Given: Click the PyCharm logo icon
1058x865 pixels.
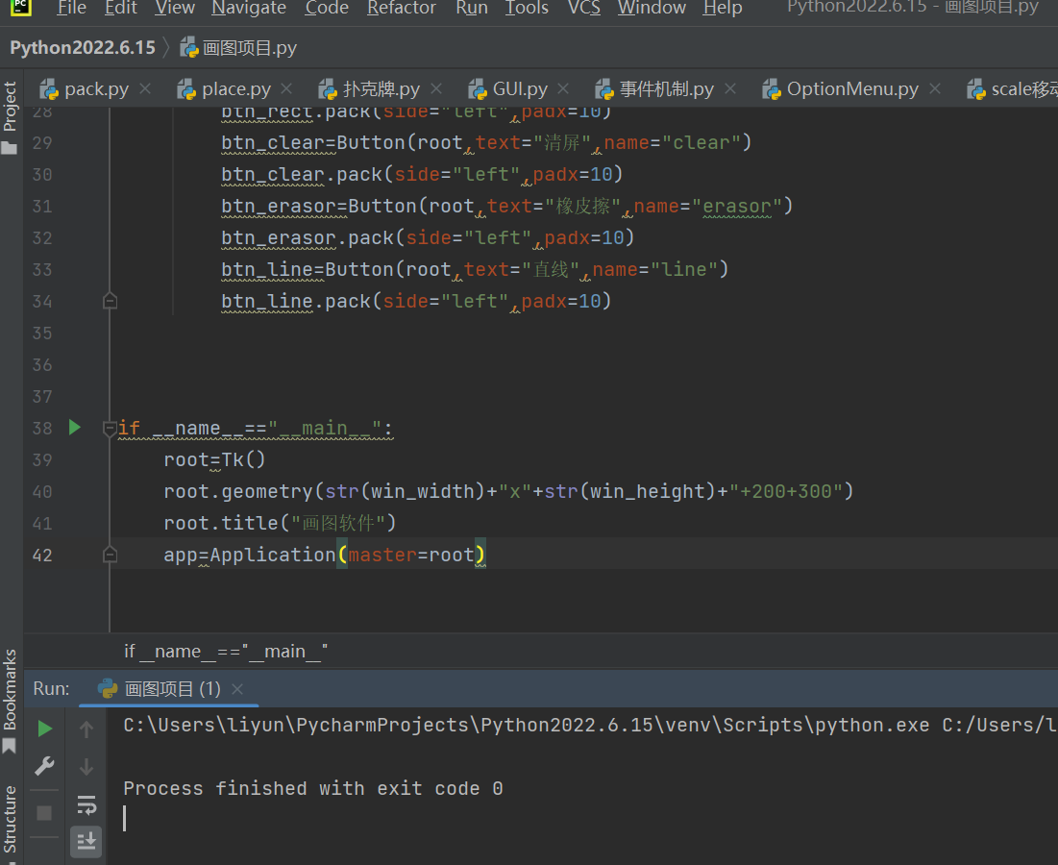Looking at the screenshot, I should (21, 7).
